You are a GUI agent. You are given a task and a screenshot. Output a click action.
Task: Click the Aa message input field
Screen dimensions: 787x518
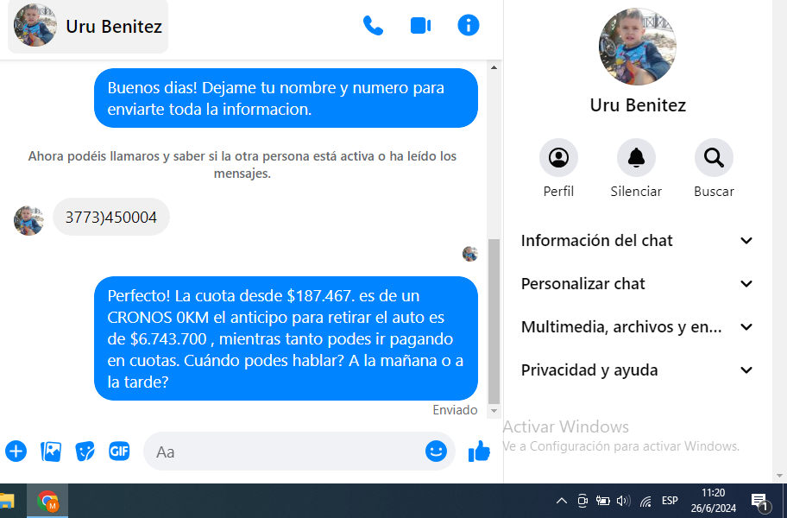[x=285, y=452]
